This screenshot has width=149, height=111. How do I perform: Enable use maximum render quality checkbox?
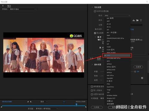coord(92,87)
